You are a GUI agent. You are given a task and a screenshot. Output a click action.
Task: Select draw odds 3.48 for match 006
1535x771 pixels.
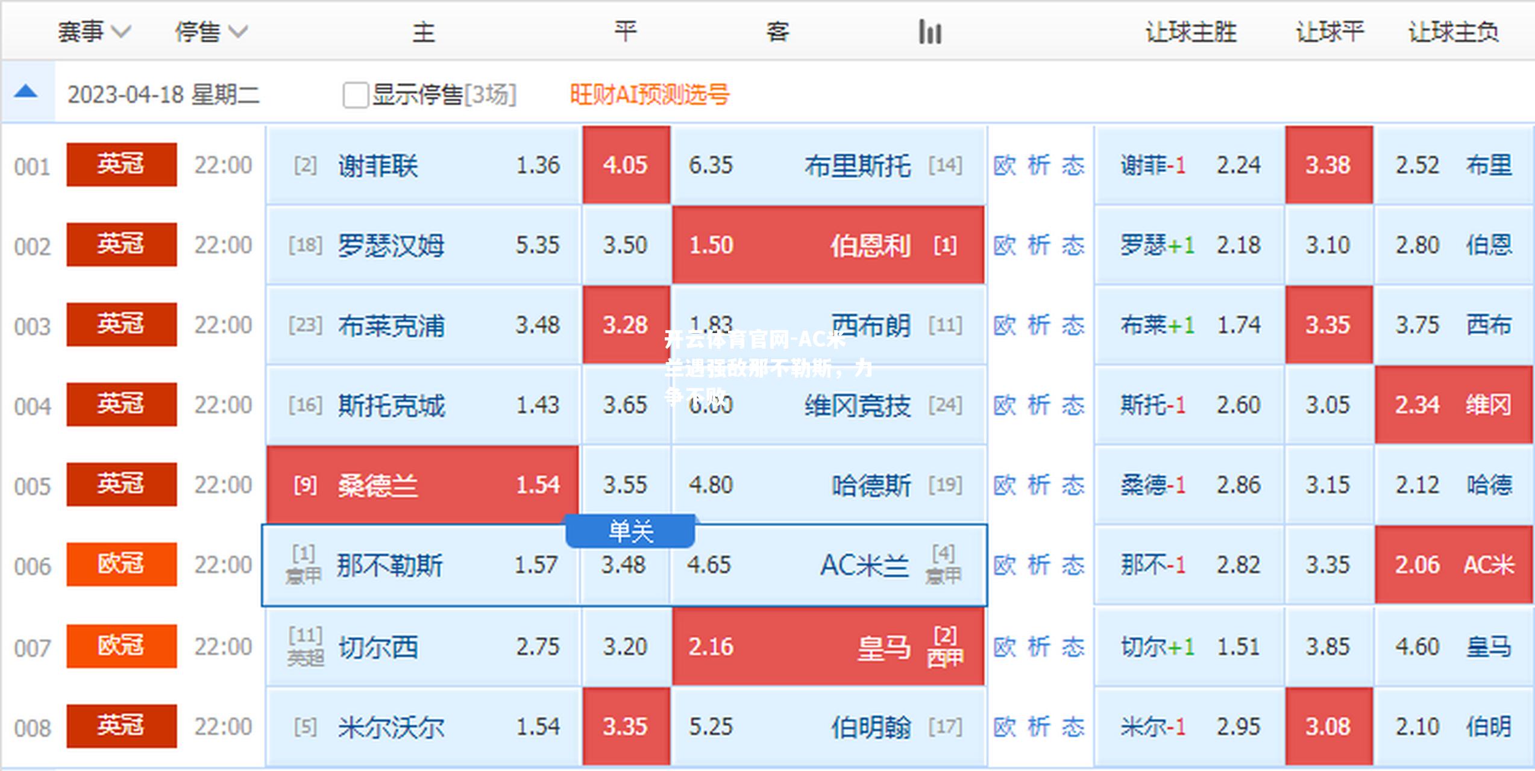click(624, 565)
